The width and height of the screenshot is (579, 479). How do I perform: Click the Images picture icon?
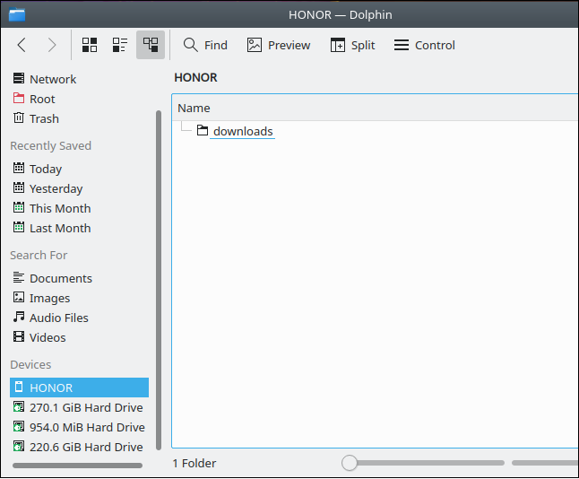pyautogui.click(x=19, y=297)
